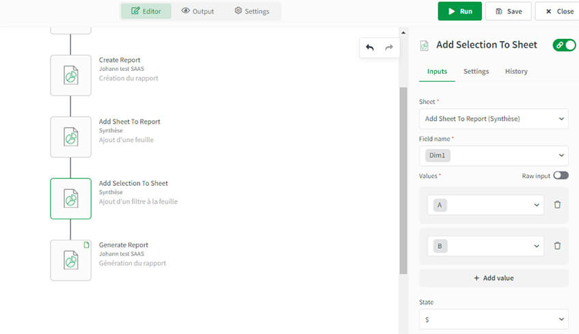This screenshot has width=579, height=334.
Task: Open the Sheet dropdown
Action: click(494, 118)
